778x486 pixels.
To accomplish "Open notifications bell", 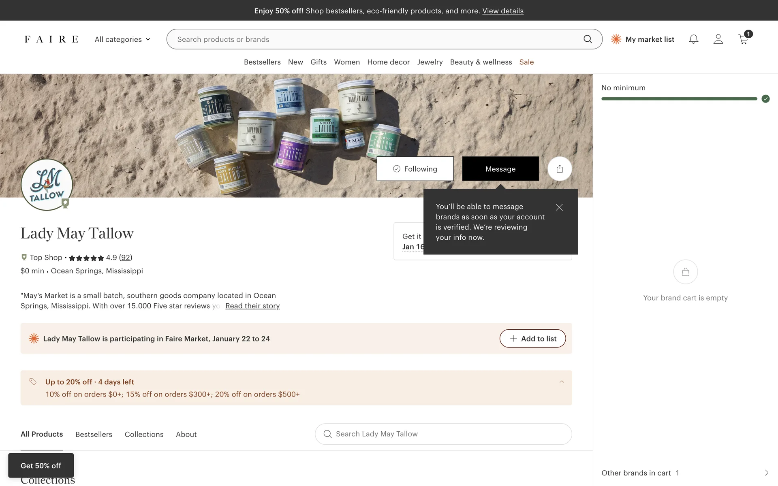I will [x=693, y=39].
